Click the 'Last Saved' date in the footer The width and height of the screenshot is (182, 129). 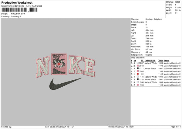point(65,127)
